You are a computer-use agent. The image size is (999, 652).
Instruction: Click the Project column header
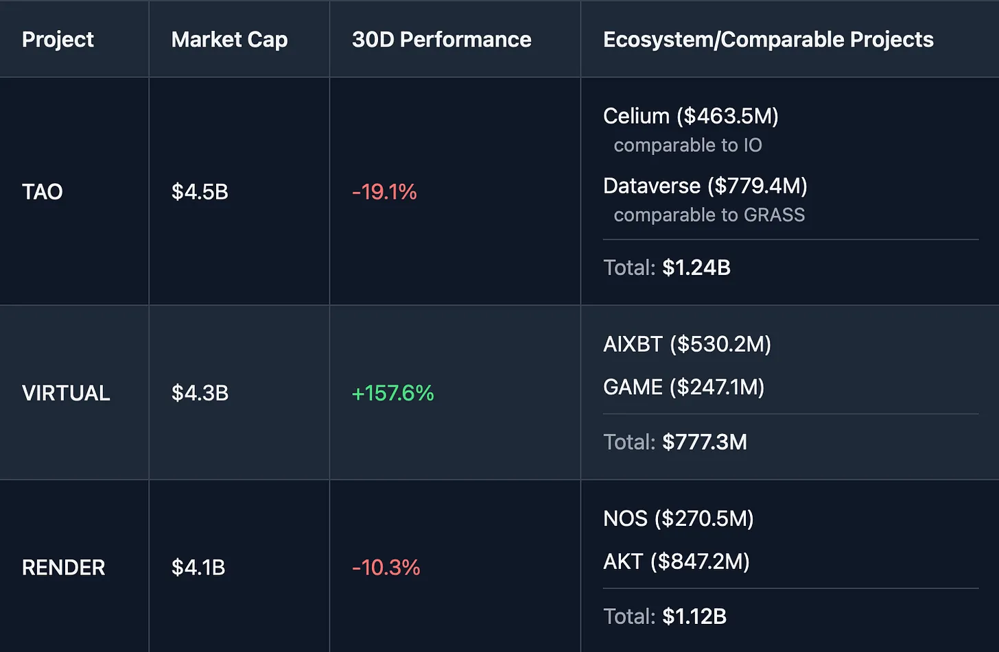click(x=58, y=40)
